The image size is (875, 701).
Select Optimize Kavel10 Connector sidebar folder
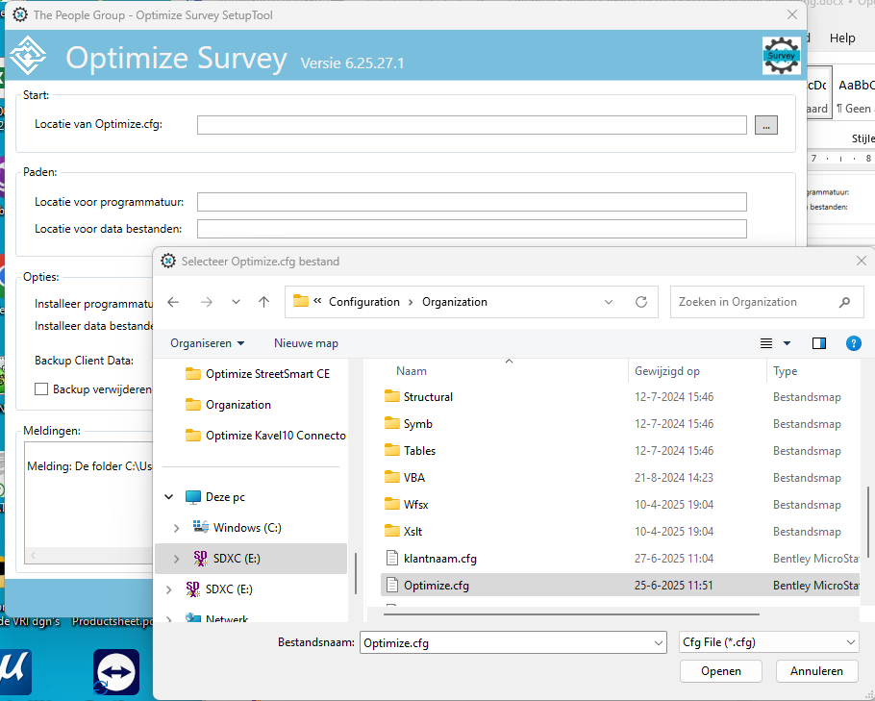pos(265,436)
